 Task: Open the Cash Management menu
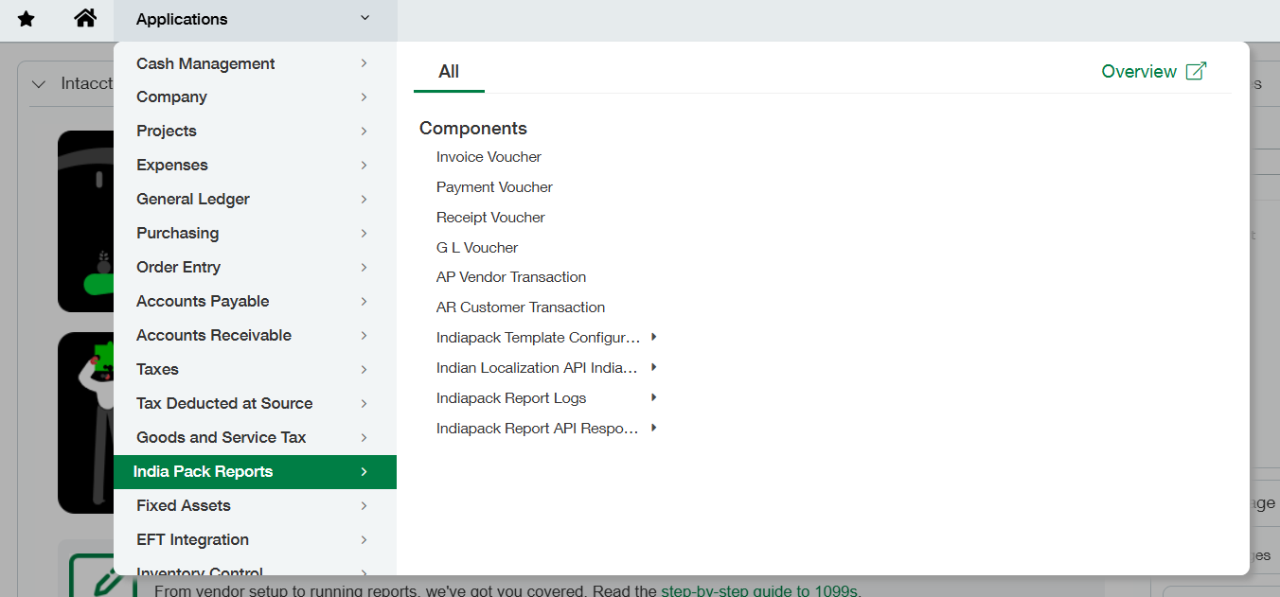pos(205,63)
